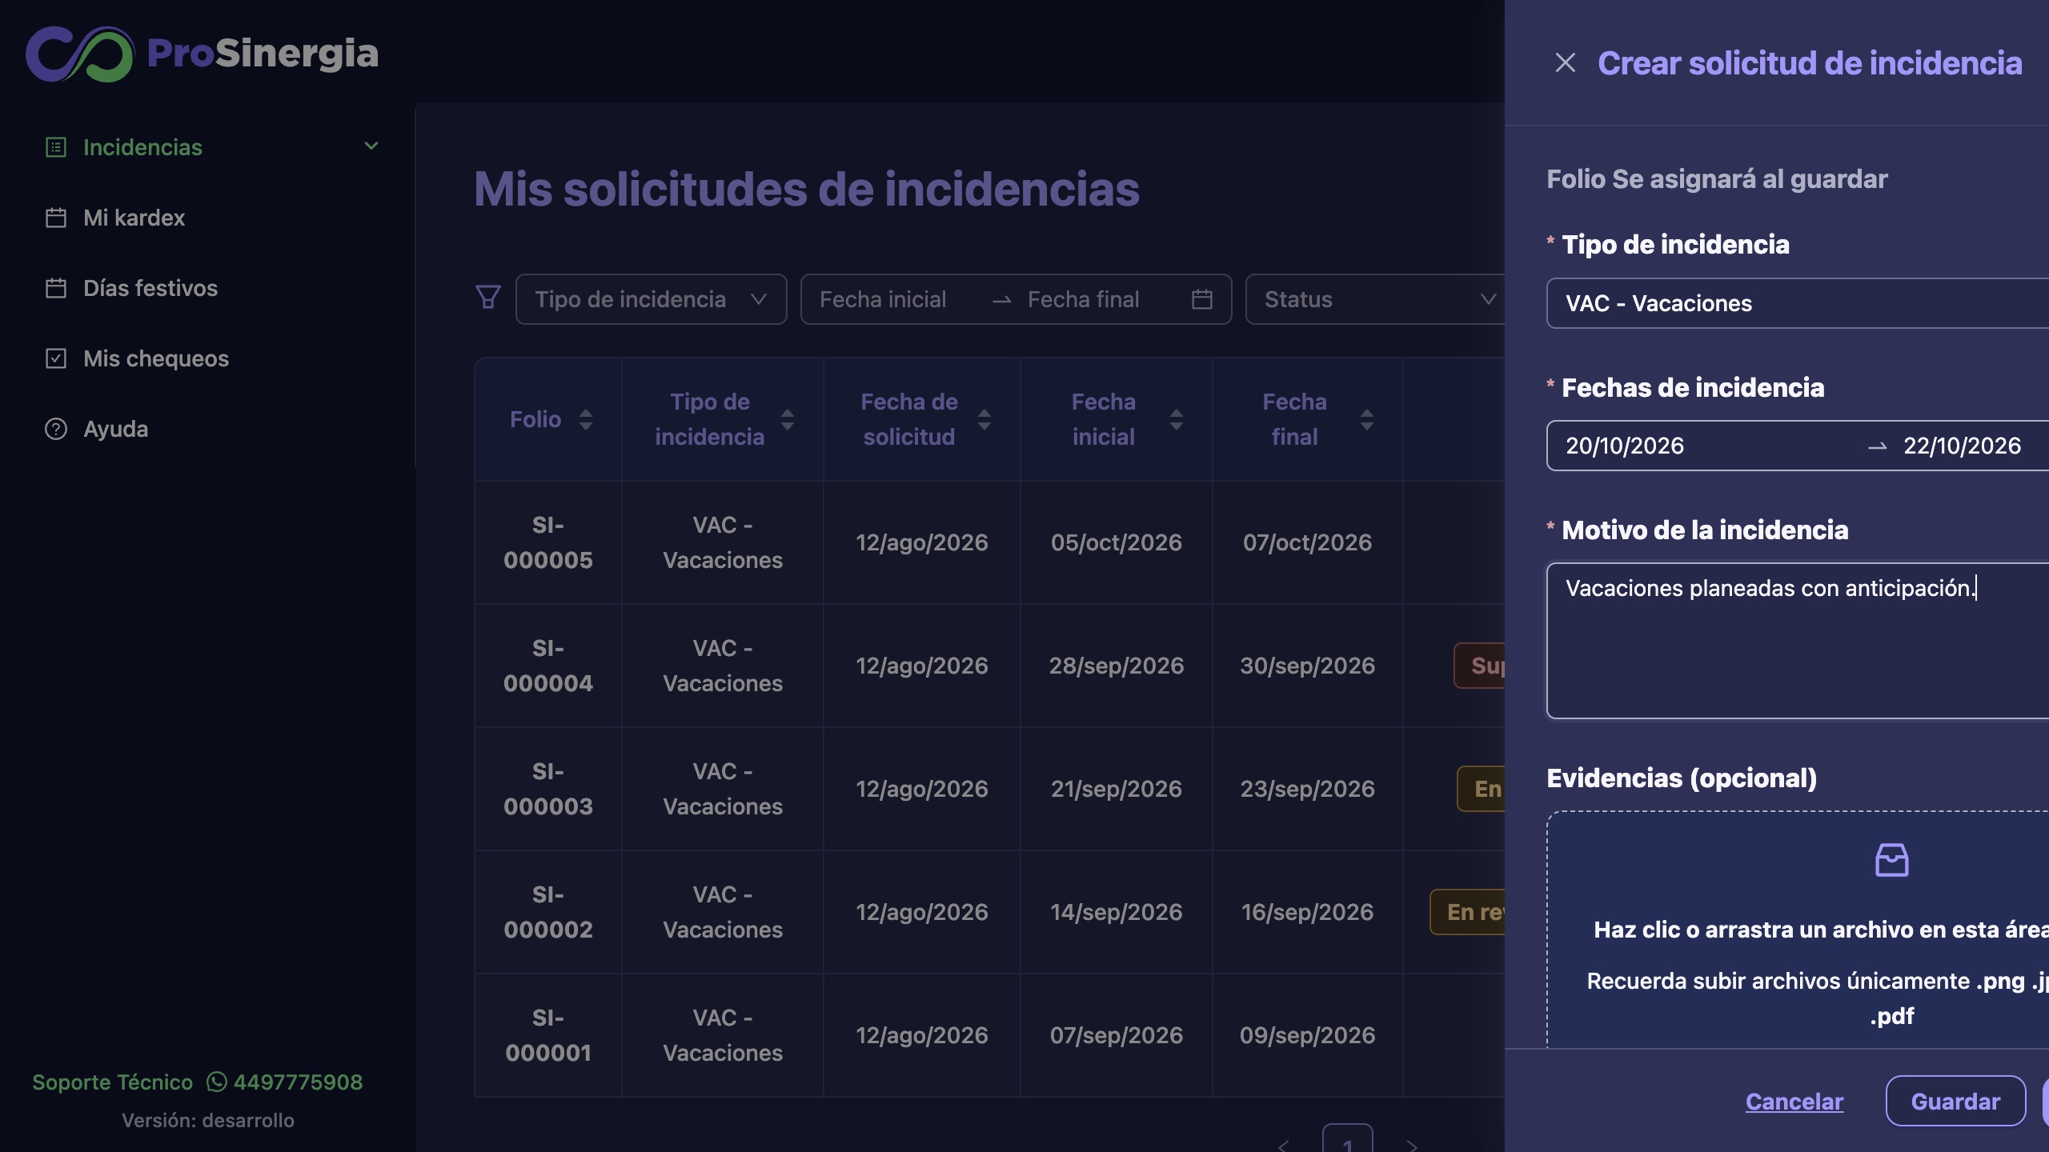Click the calendar icon in date range filter

[x=1202, y=299]
